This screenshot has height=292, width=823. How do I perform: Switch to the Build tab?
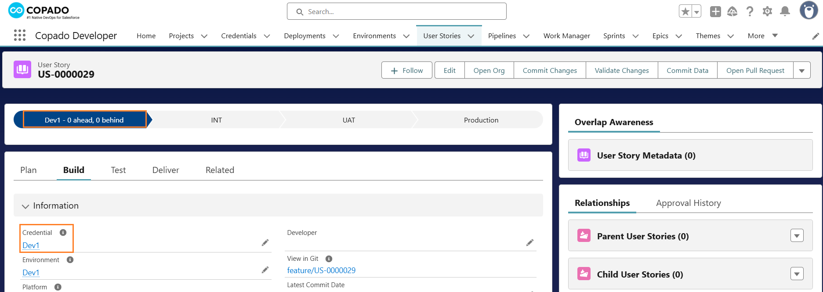[74, 170]
